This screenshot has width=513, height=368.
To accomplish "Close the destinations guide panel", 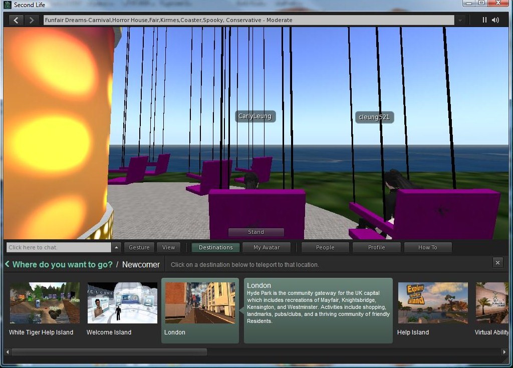I will coord(497,263).
